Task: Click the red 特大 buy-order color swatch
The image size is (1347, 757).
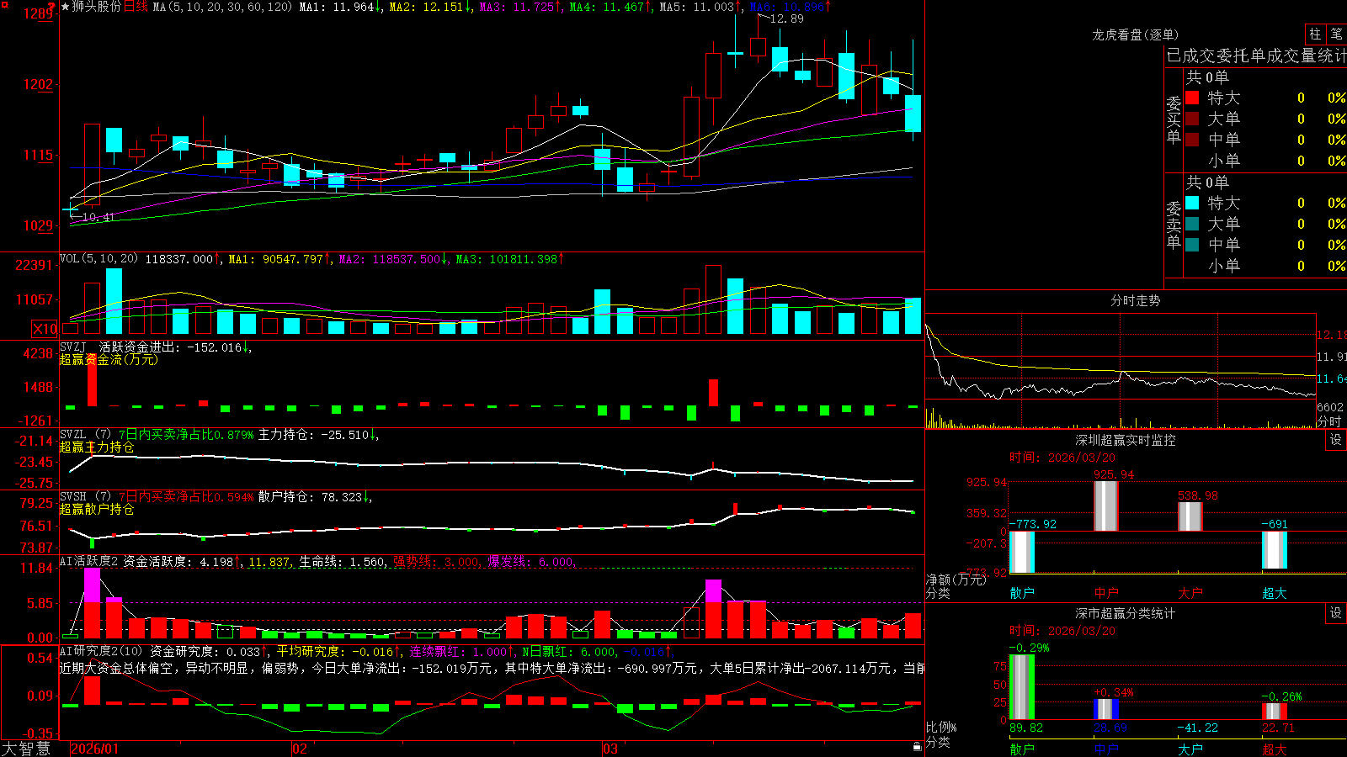Action: (x=1192, y=98)
